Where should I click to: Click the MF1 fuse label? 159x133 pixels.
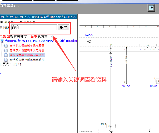click(x=103, y=124)
